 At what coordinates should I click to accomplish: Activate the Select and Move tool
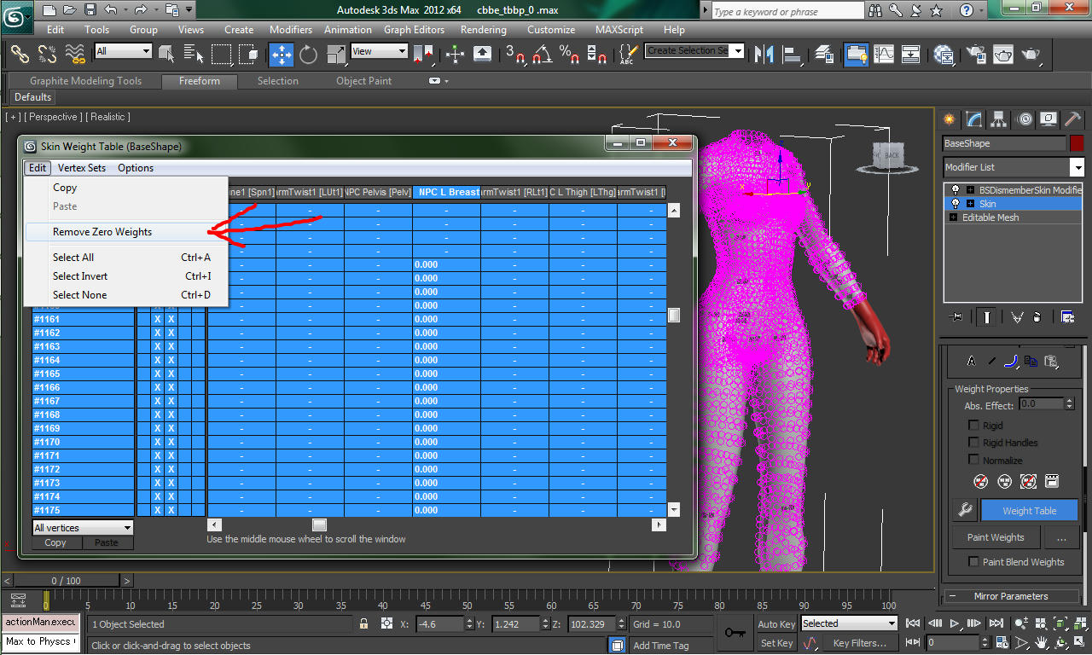pos(281,54)
